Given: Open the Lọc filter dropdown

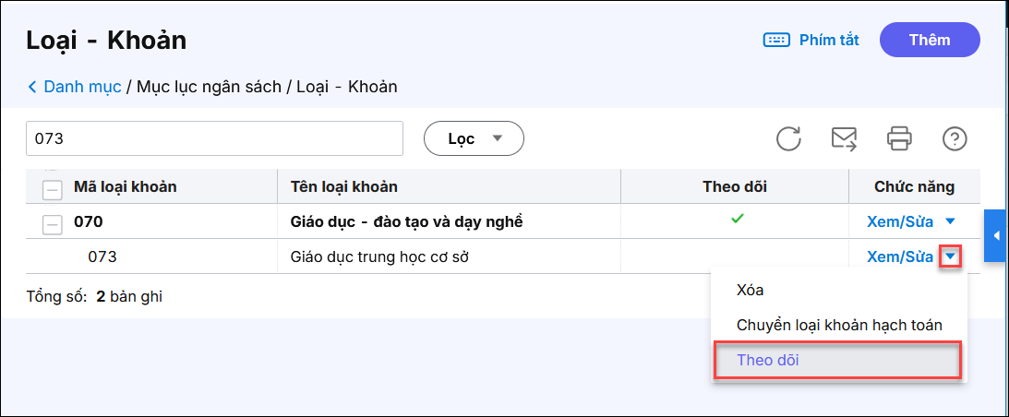Looking at the screenshot, I should click(474, 138).
